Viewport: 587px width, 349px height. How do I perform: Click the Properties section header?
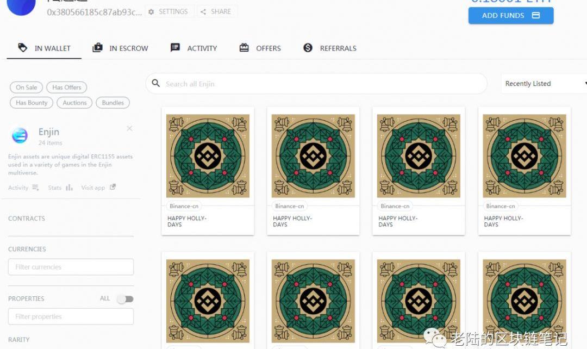26,298
